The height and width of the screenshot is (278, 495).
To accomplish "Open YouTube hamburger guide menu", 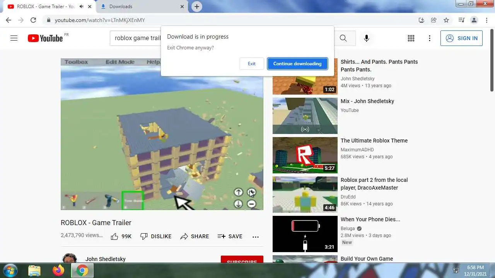I will click(14, 38).
